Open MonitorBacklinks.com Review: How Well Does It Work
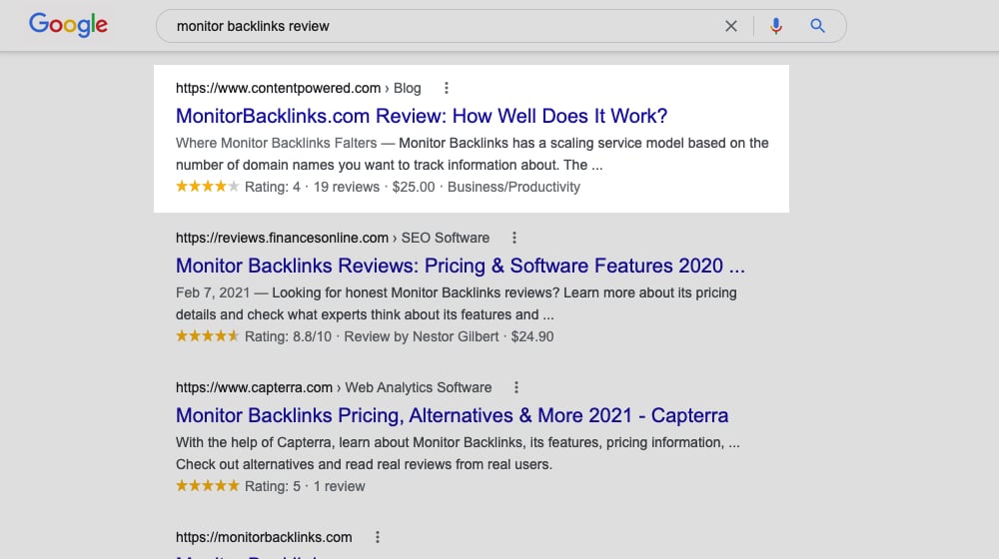This screenshot has height=559, width=999. pos(422,116)
